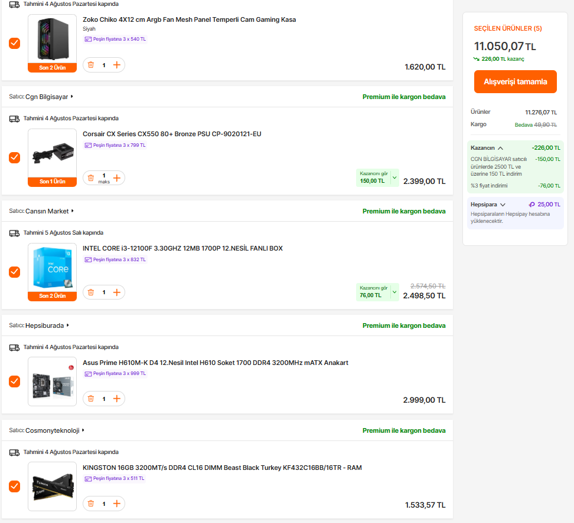This screenshot has width=574, height=523.
Task: Collapse the Kazancın savings section
Action: [500, 148]
